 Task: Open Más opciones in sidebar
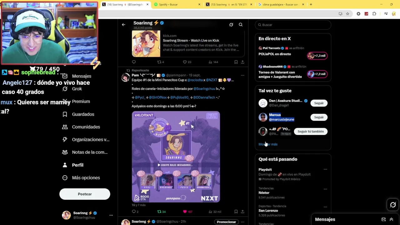tap(81, 177)
